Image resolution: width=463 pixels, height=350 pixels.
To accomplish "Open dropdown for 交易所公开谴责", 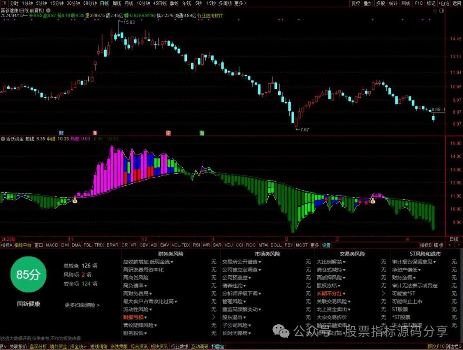I will [259, 262].
